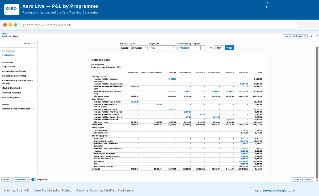Open View profitability graphs

tap(295, 36)
